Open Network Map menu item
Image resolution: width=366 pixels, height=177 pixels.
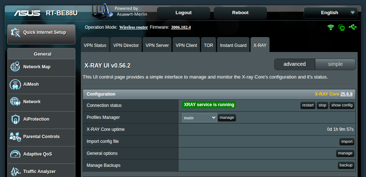point(41,68)
